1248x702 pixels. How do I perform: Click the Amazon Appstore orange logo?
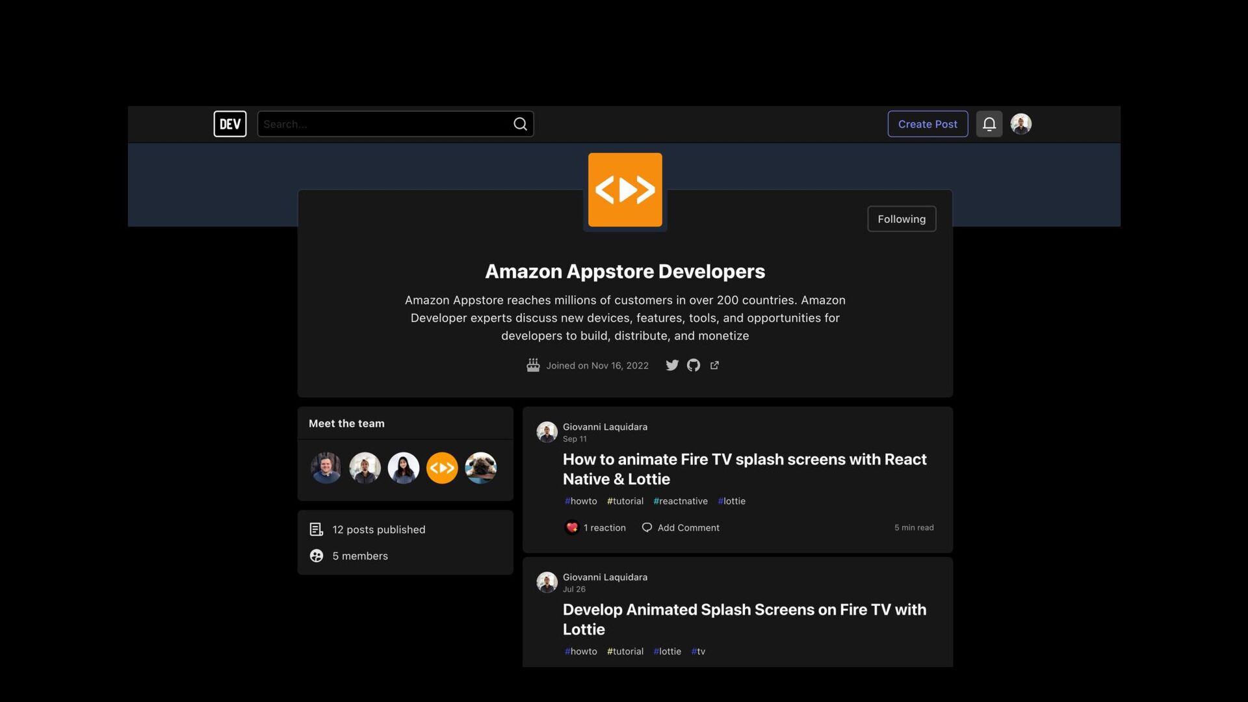625,190
